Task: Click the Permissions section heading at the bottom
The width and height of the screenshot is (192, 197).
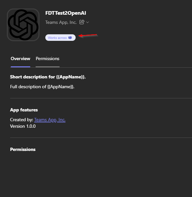Action: pos(23,149)
